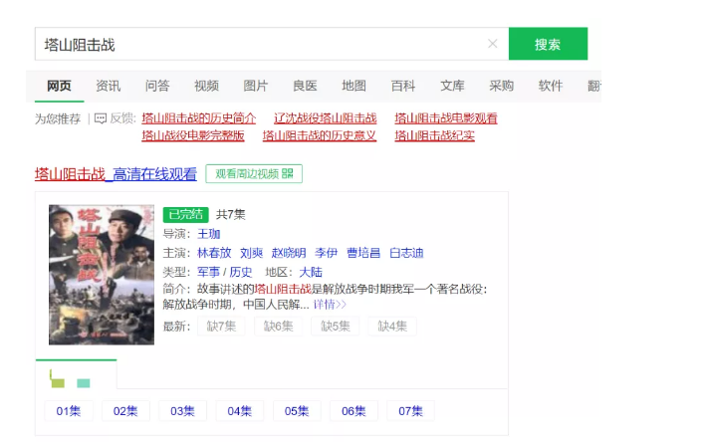Image resolution: width=704 pixels, height=443 pixels.
Task: Clear the search box with the X icon
Action: click(x=492, y=44)
